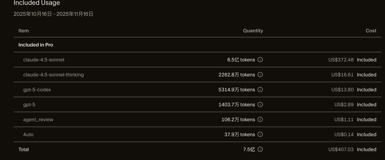
Task: Click the Quantity column header
Action: click(253, 31)
